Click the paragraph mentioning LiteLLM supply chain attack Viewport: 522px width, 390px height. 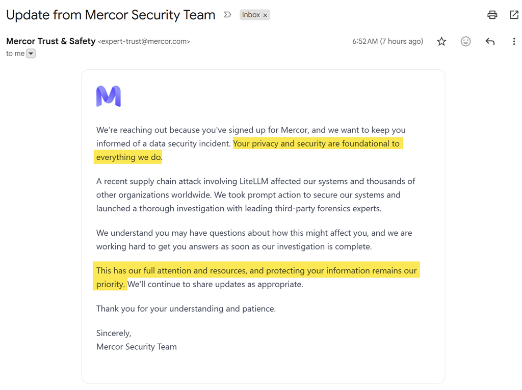(255, 194)
